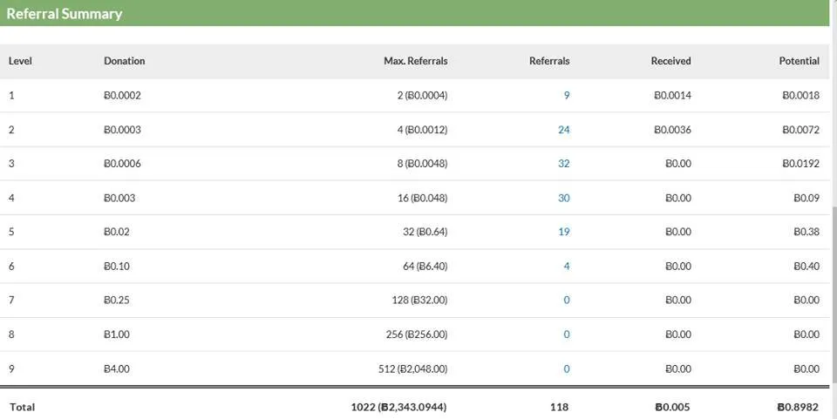
Task: Click the 256 (Ƀ256.00) max referrals cell
Action: (x=417, y=335)
